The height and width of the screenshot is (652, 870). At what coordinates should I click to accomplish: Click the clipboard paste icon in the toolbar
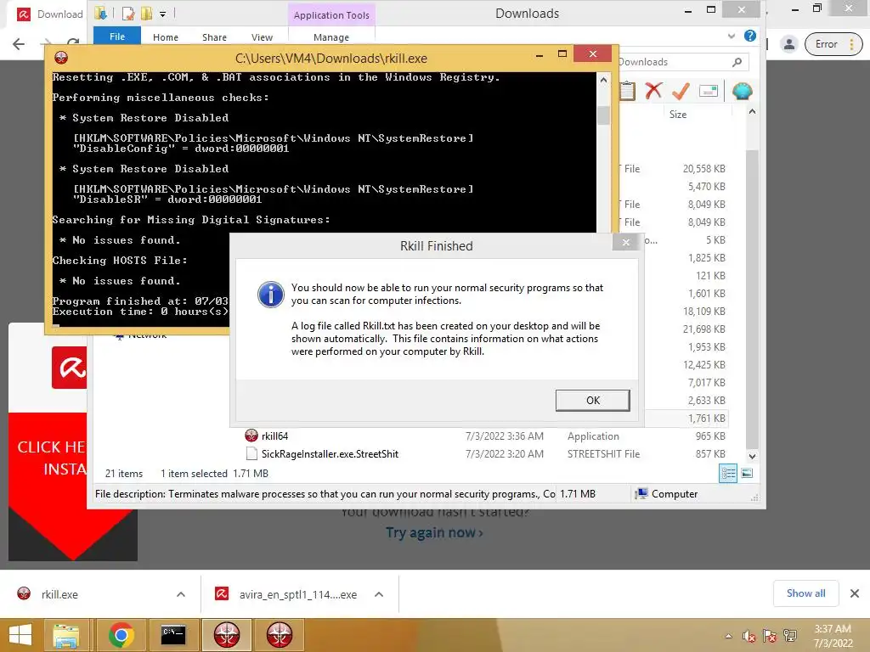coord(628,90)
